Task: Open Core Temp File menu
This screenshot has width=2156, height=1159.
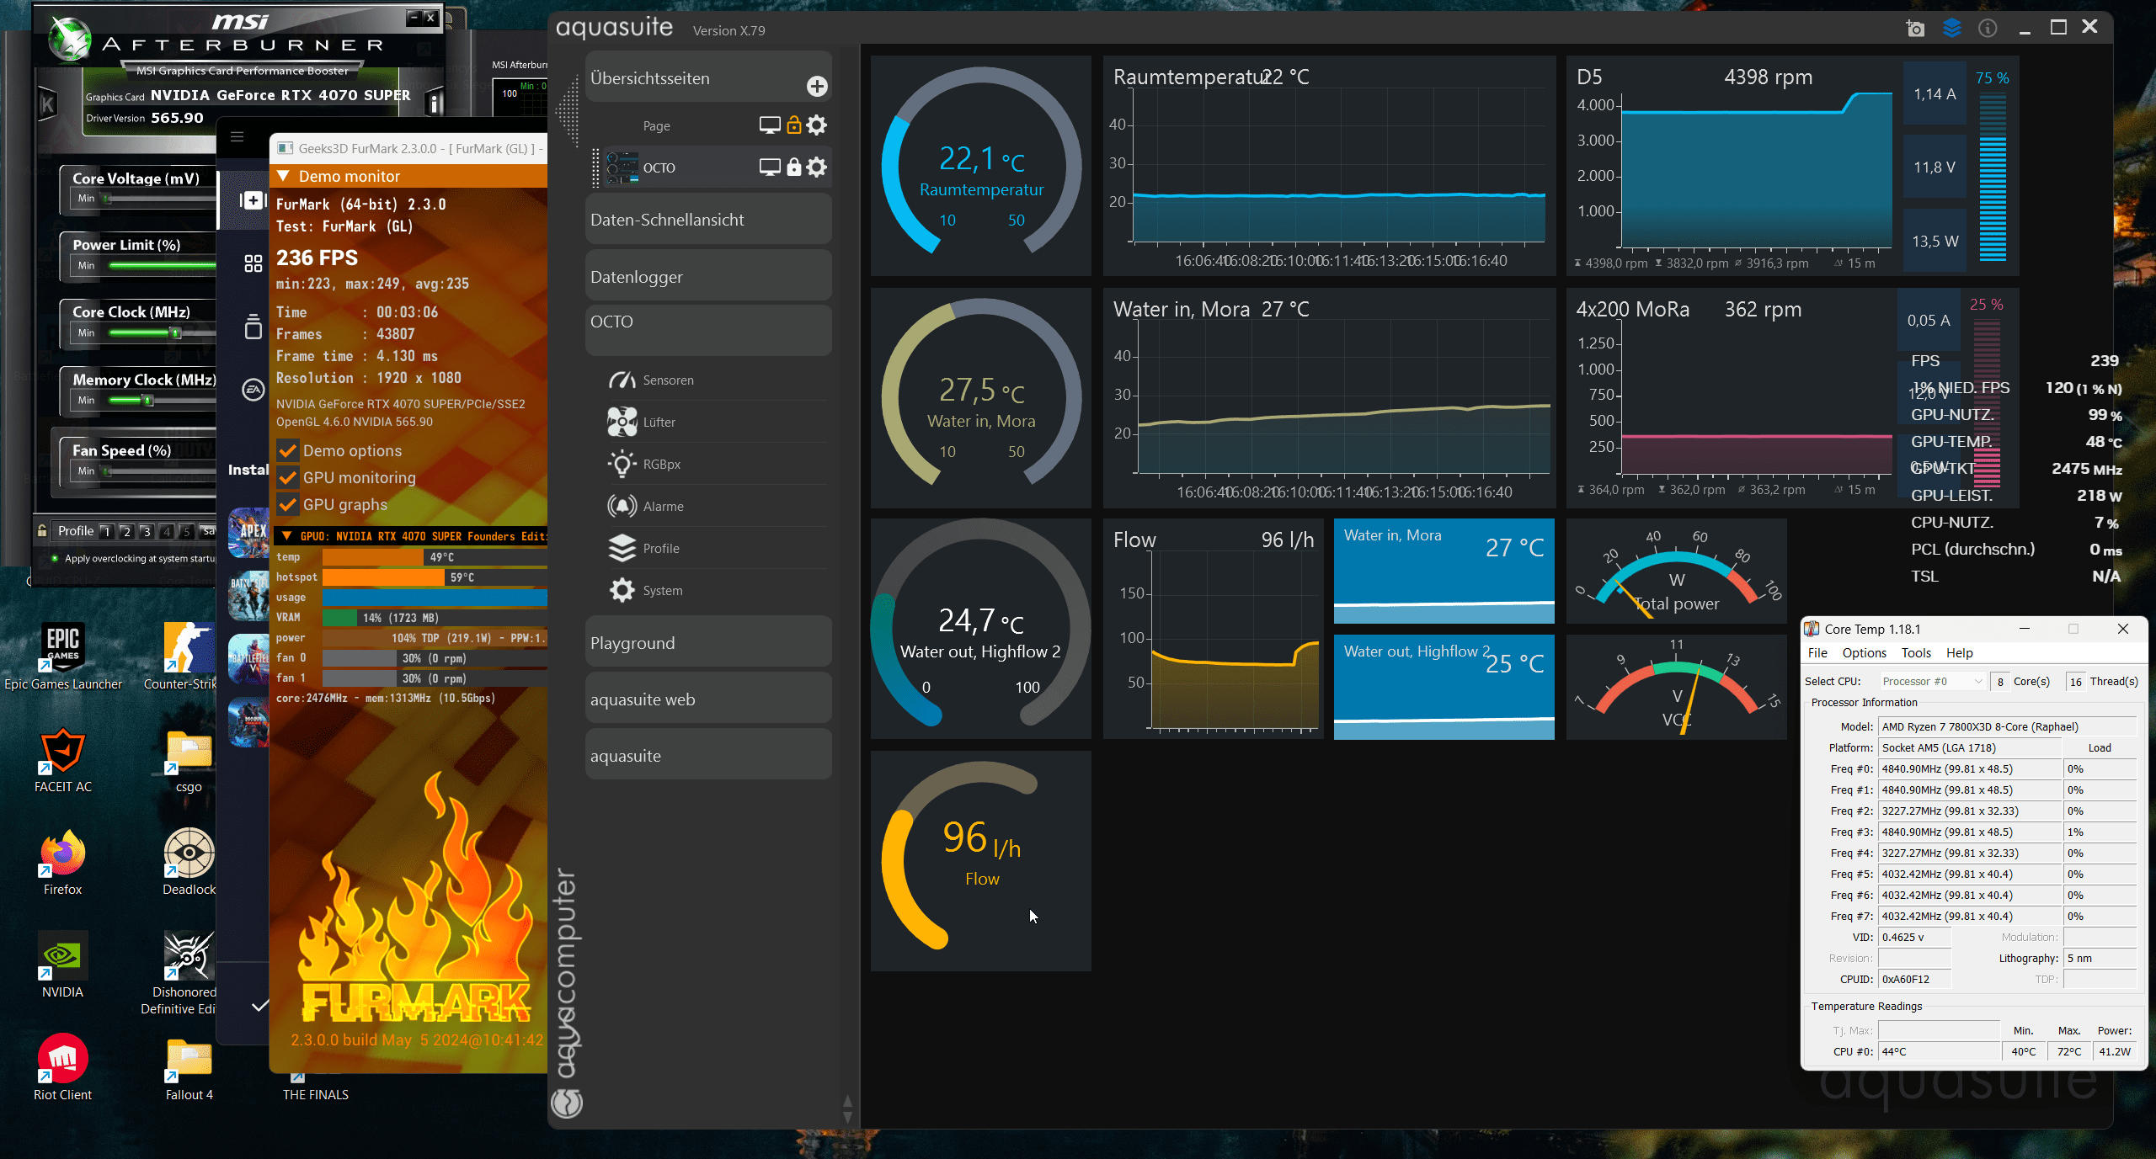Action: coord(1817,653)
